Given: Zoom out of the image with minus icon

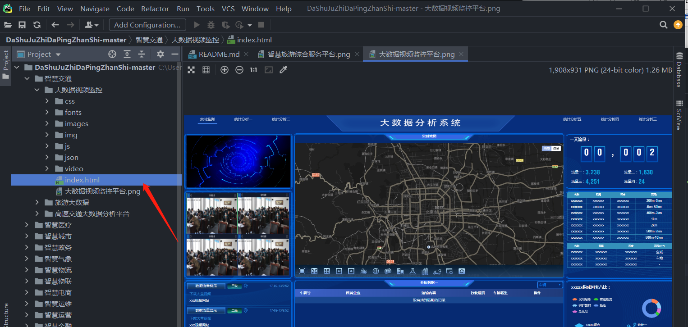Looking at the screenshot, I should (x=239, y=70).
